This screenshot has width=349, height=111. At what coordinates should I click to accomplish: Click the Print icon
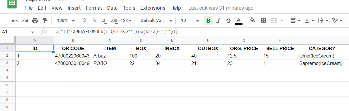coord(35,20)
